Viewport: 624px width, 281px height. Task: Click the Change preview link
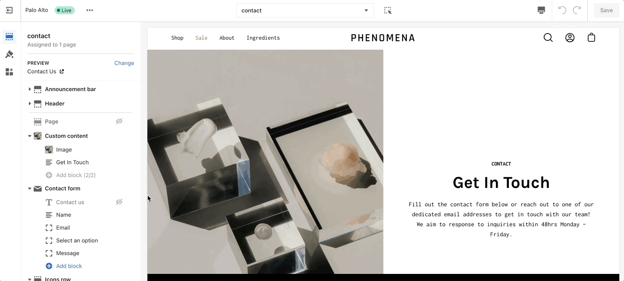point(124,63)
